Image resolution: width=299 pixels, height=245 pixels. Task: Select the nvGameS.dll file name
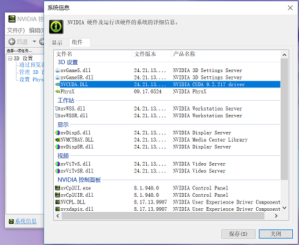tap(75, 70)
